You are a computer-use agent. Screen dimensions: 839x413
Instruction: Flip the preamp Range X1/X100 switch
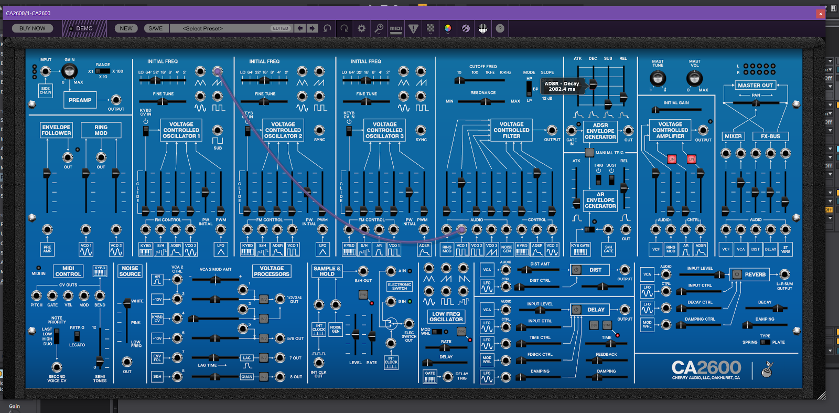pos(103,71)
